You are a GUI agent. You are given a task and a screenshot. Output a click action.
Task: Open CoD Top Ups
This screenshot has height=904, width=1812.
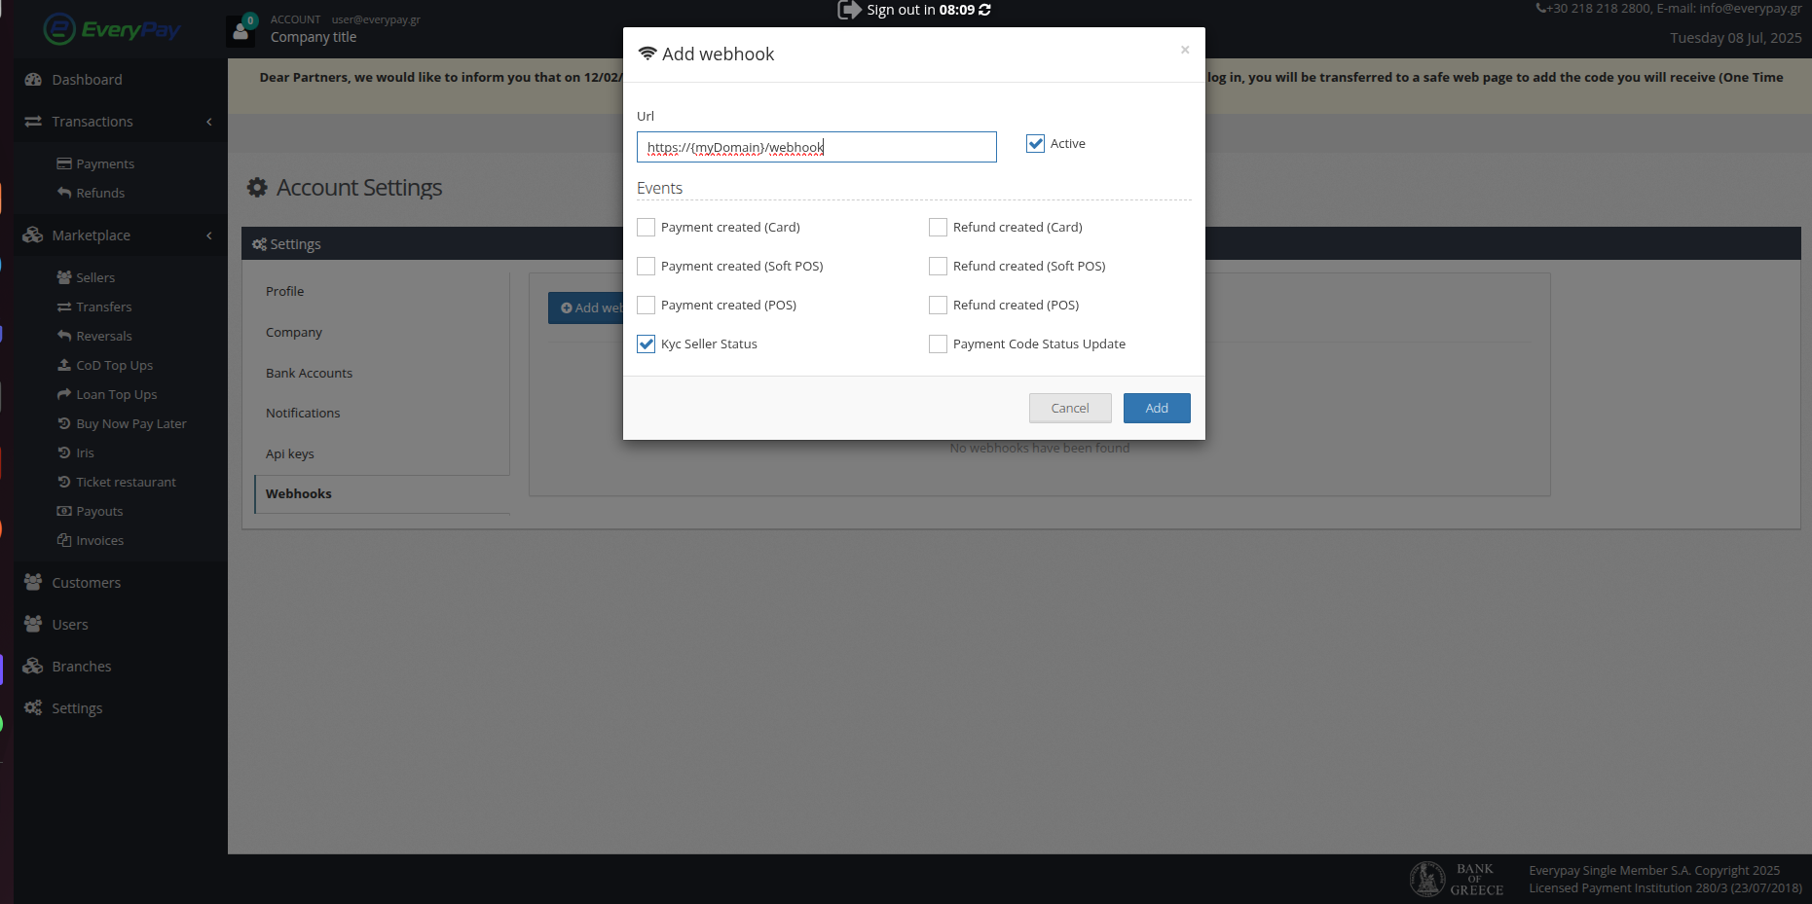114,365
